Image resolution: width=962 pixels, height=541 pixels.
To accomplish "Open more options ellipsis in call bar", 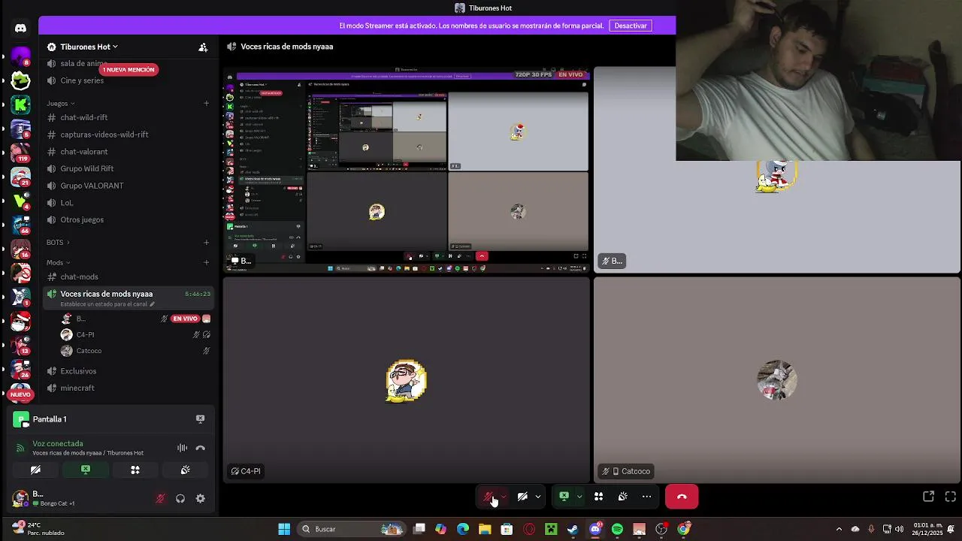I will (646, 496).
